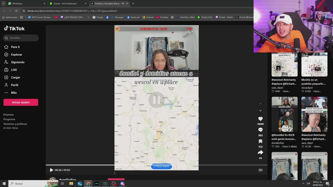Save video with the bookmark icon

click(x=260, y=141)
